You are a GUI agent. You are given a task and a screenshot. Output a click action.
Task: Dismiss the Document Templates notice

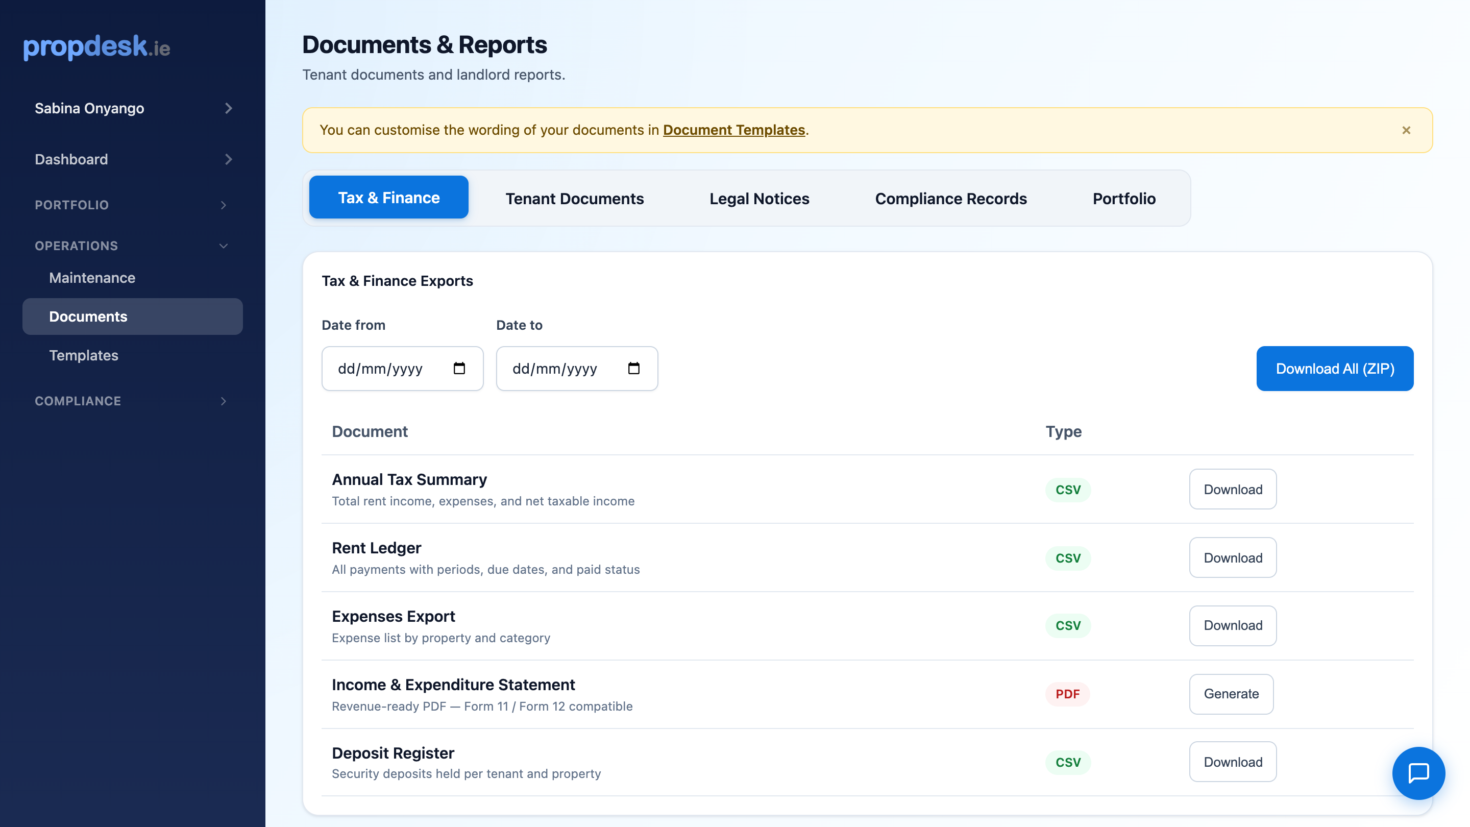click(x=1406, y=130)
